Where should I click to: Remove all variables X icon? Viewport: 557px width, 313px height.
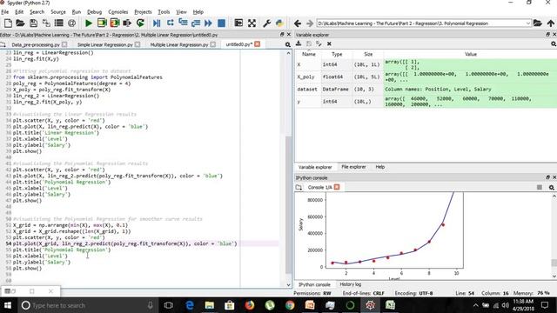click(x=329, y=43)
